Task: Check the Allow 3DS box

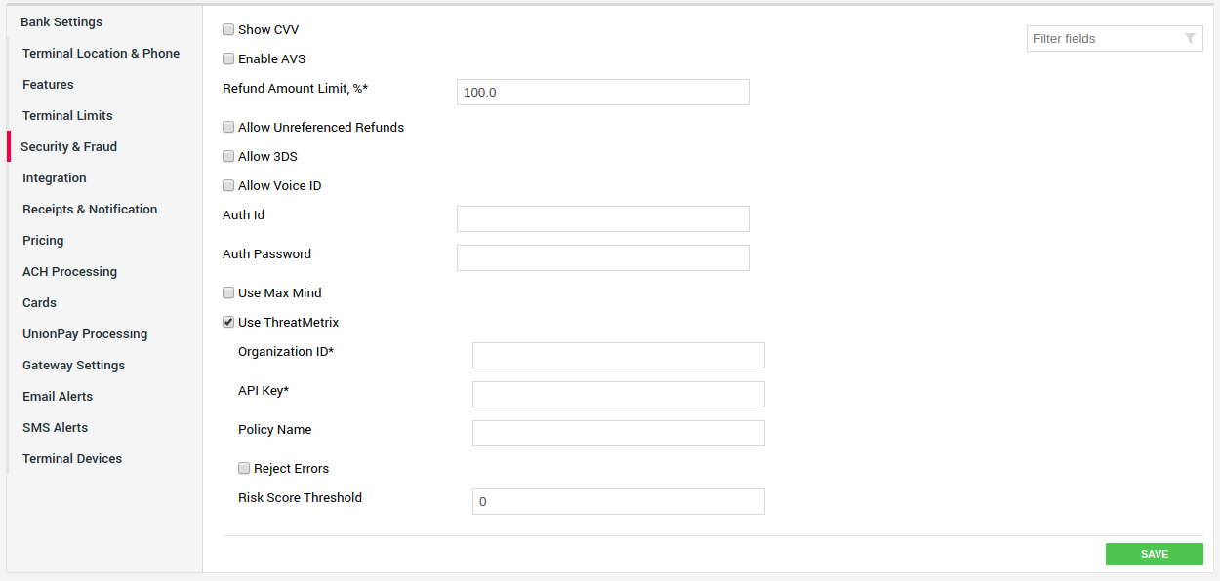Action: tap(228, 156)
